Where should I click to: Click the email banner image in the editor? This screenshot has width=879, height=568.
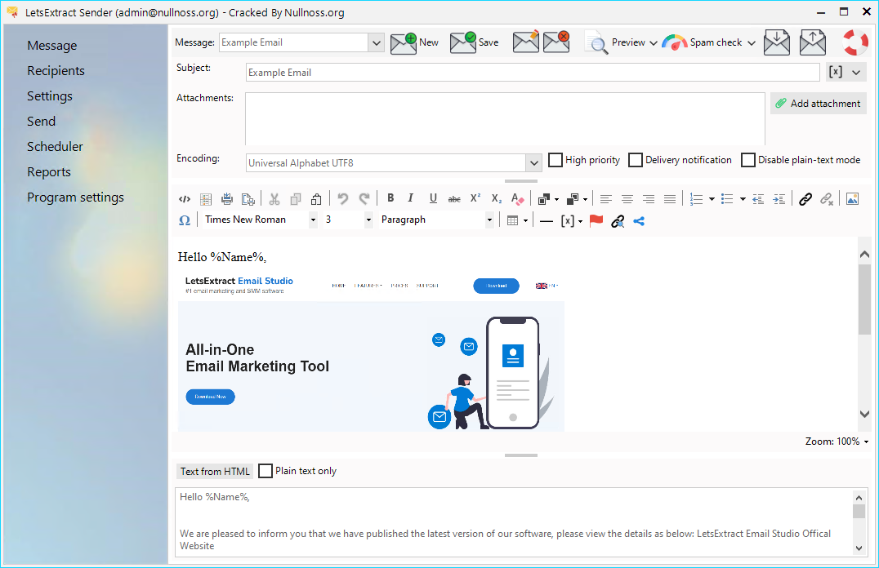371,353
